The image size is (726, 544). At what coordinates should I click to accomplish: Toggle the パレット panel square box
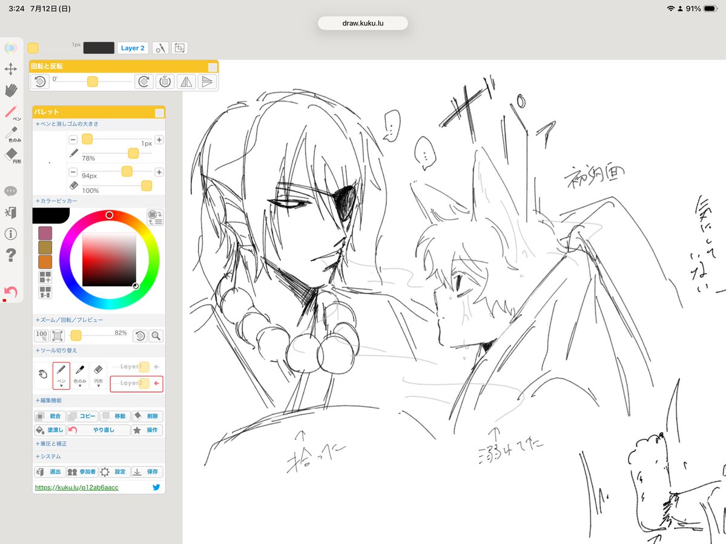(159, 113)
